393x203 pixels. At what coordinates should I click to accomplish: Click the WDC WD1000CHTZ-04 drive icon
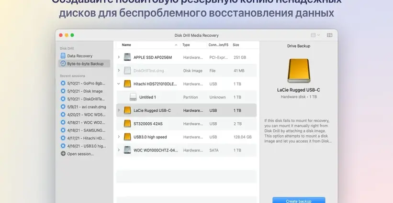coord(127,150)
